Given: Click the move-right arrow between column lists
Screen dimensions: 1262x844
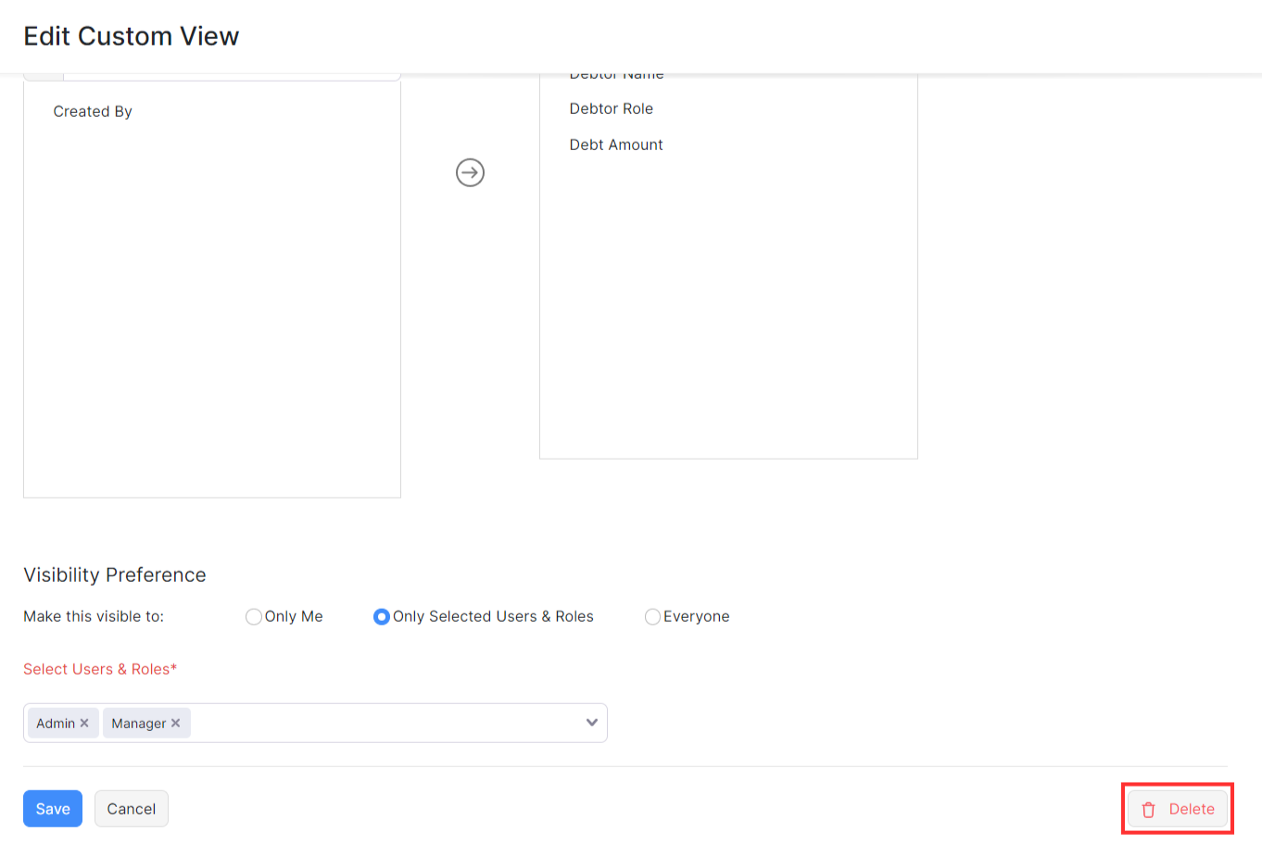Looking at the screenshot, I should pyautogui.click(x=470, y=172).
